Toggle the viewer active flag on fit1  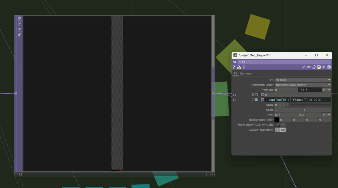coord(19,18)
